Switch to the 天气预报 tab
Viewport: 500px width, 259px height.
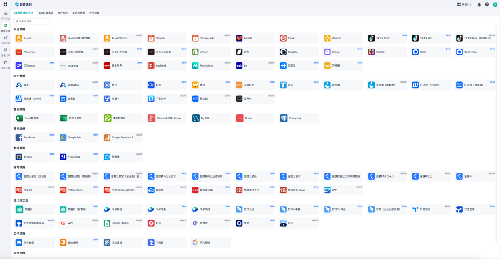click(94, 13)
